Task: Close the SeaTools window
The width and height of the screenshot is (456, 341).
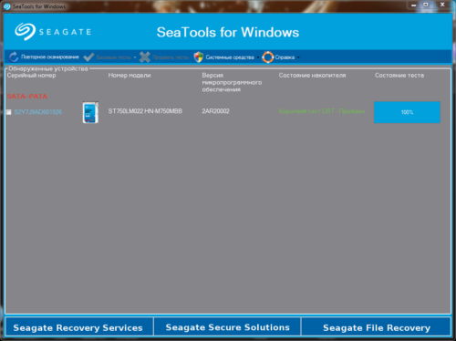Action: pyautogui.click(x=442, y=5)
